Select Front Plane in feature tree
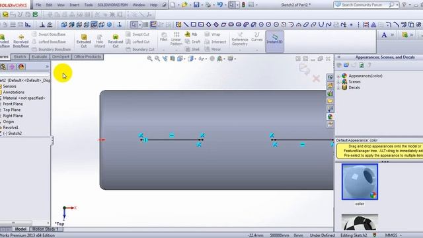The width and height of the screenshot is (423, 238). (x=13, y=104)
